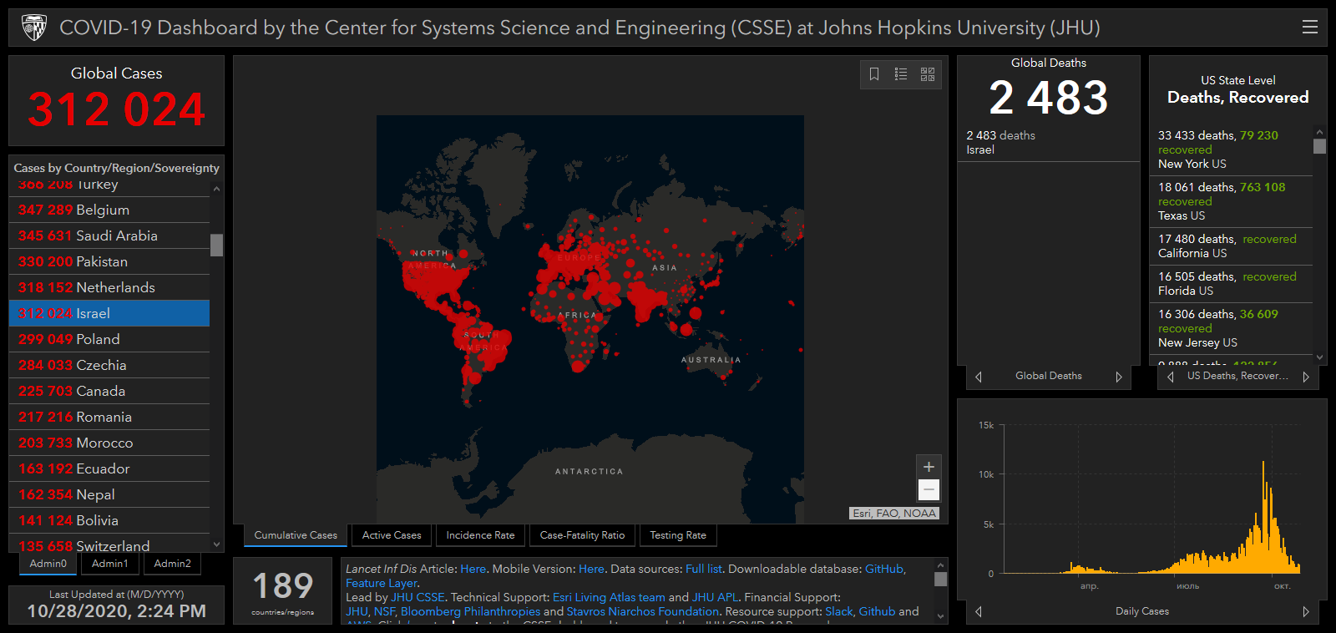Click the credits text scroll-up arrow
The width and height of the screenshot is (1336, 633).
click(940, 565)
